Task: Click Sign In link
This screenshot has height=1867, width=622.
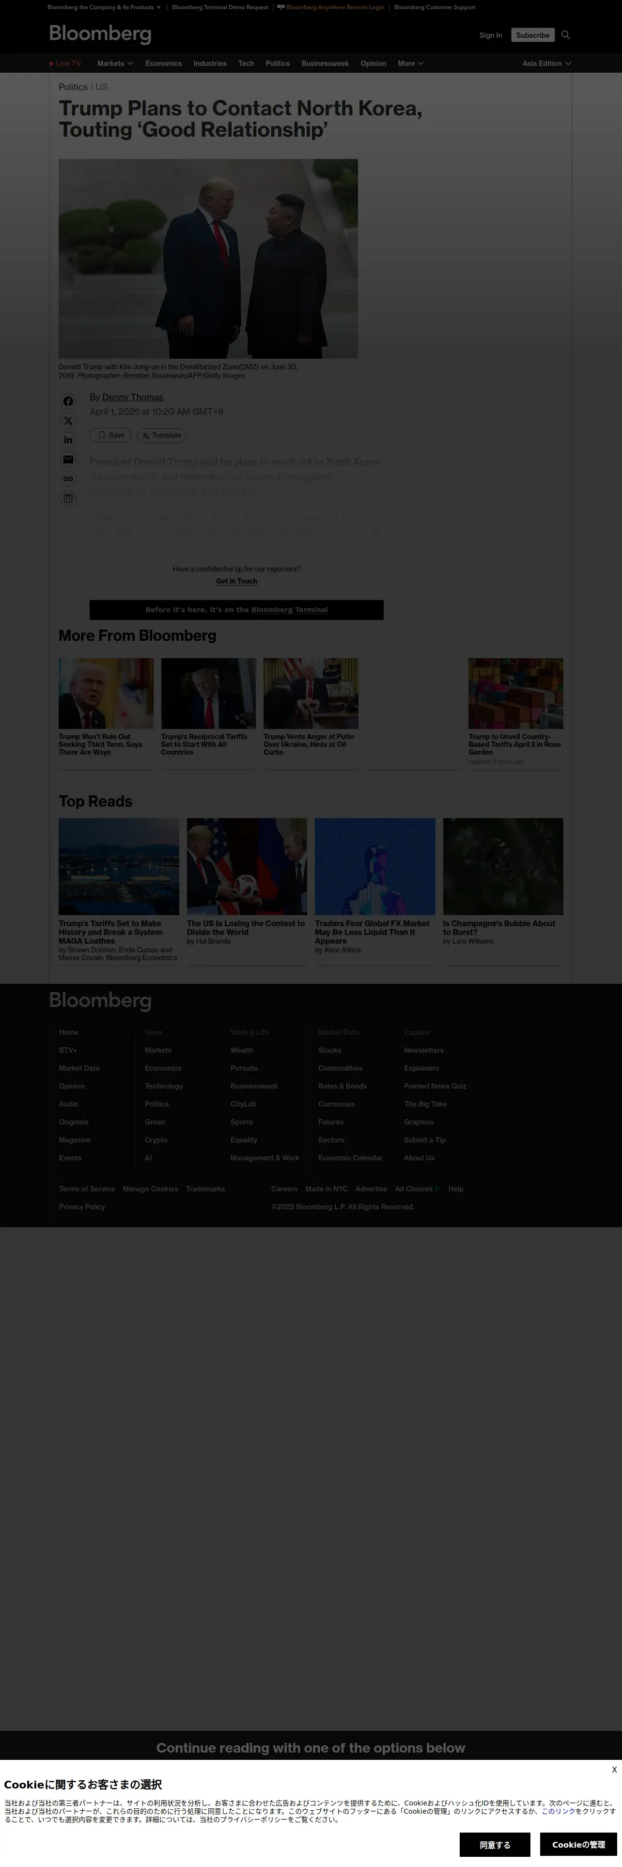Action: coord(490,35)
